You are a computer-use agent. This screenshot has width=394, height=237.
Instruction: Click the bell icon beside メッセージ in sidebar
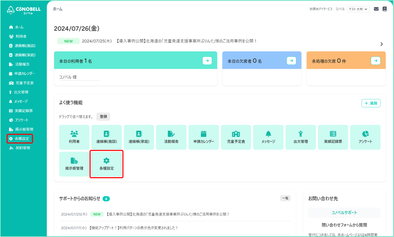11,101
